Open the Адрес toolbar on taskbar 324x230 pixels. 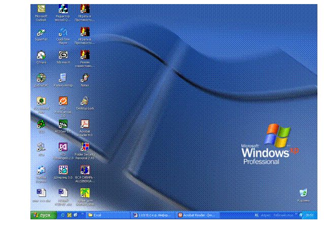(265, 215)
